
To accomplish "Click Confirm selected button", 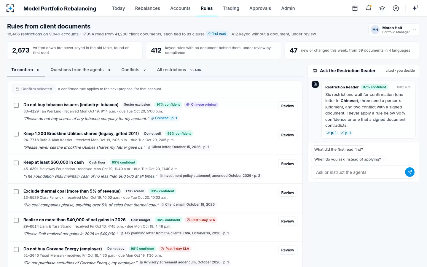I will (34, 89).
